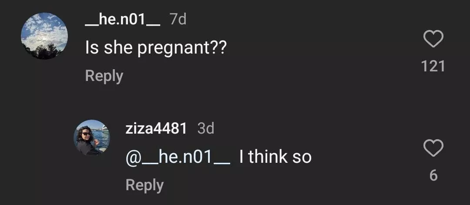Click the word "so" ending the reply
This screenshot has height=205, width=470.
pos(302,157)
